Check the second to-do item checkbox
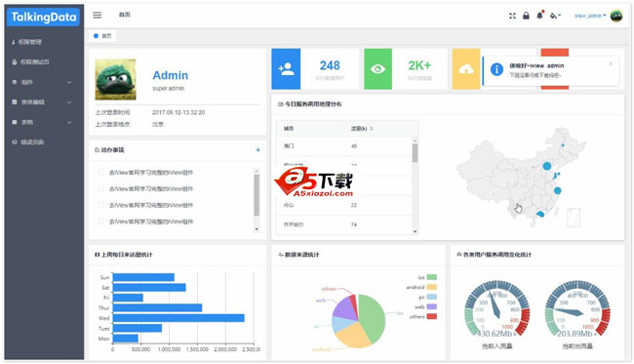 pyautogui.click(x=100, y=188)
